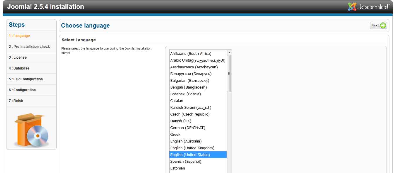Choose Azərbaycanca (Azərbaycan) language
This screenshot has width=395, height=173.
pyautogui.click(x=198, y=67)
